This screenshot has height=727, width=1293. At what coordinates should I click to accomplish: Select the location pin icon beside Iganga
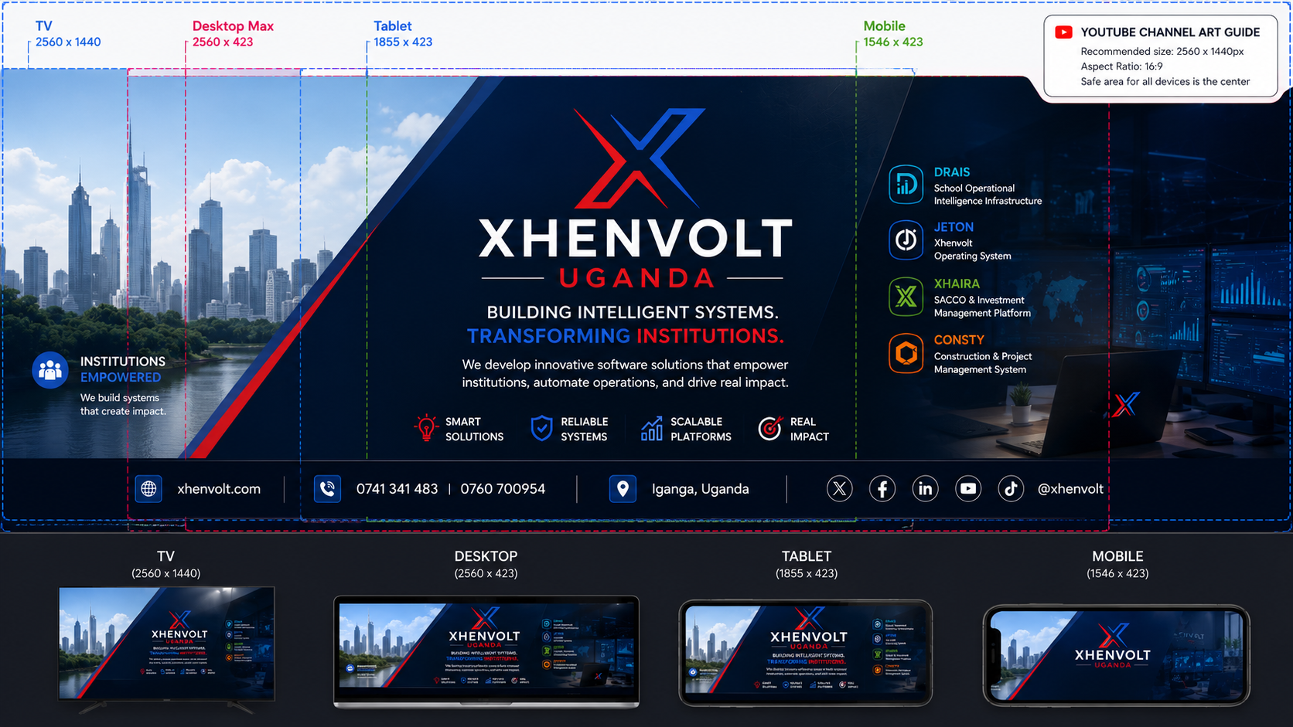coord(623,489)
